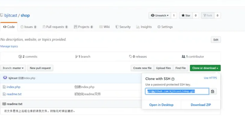Click the file icon next to readme.txt
The width and height of the screenshot is (245, 120).
[4, 94]
